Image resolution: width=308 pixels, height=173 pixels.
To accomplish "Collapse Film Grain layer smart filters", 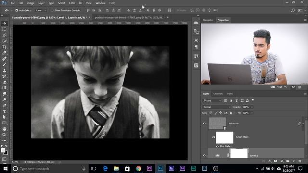I will (303, 124).
